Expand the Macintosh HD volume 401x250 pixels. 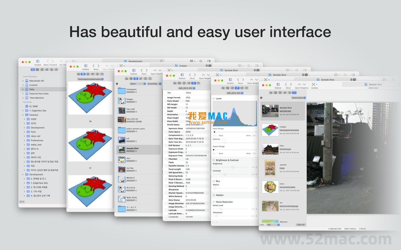(23, 81)
